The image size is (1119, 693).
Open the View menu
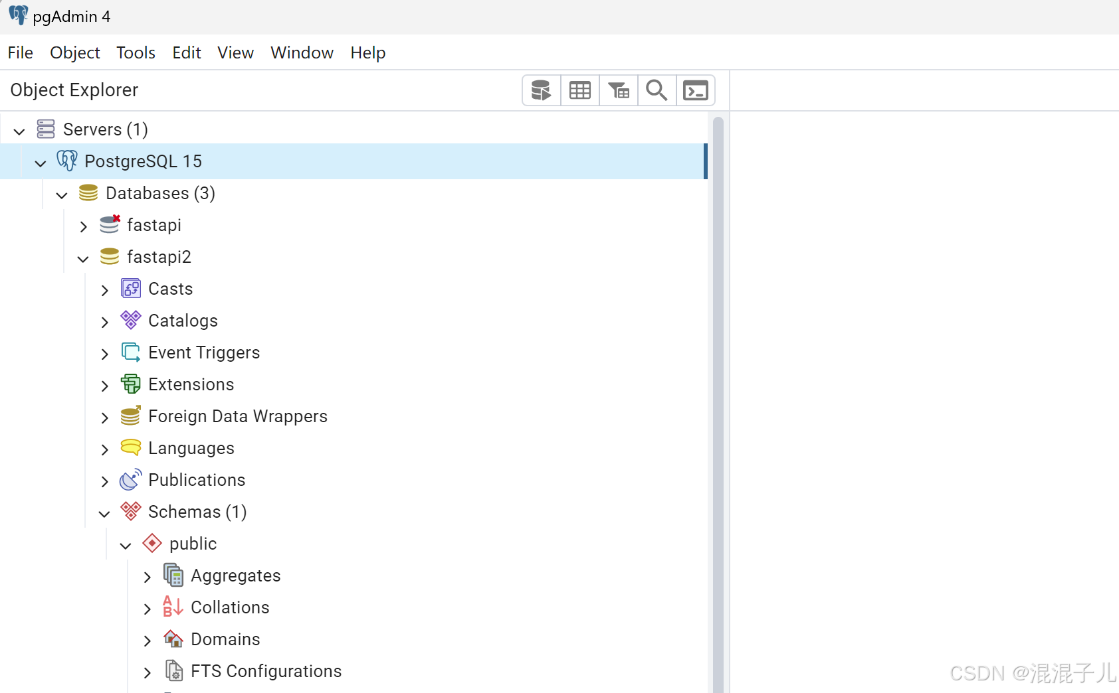click(x=236, y=52)
